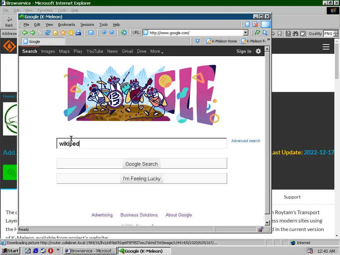
Task: Select the Google tab in K-Meleon
Action: click(x=43, y=41)
